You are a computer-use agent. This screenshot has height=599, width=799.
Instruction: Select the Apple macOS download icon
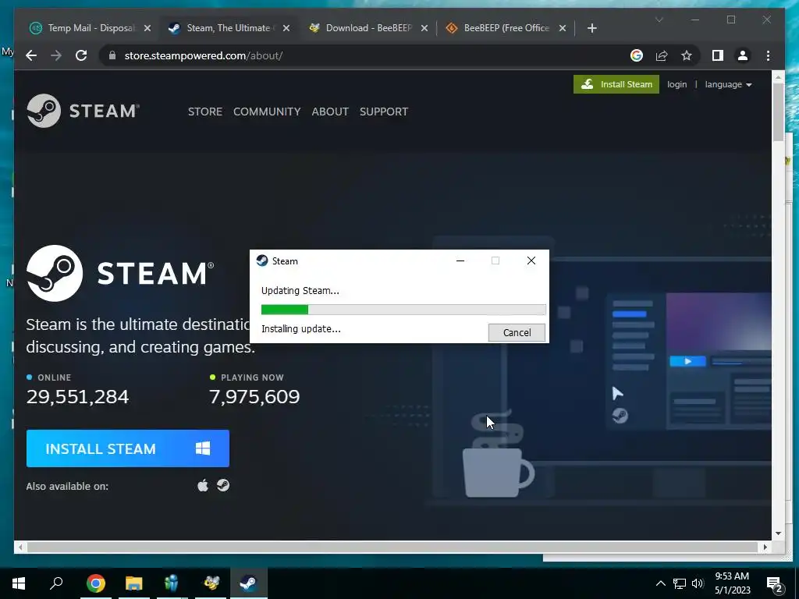tap(203, 485)
